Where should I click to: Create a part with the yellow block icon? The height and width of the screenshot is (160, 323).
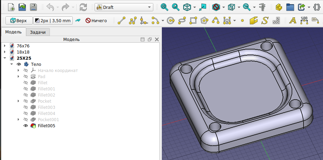pyautogui.click(x=279, y=7)
